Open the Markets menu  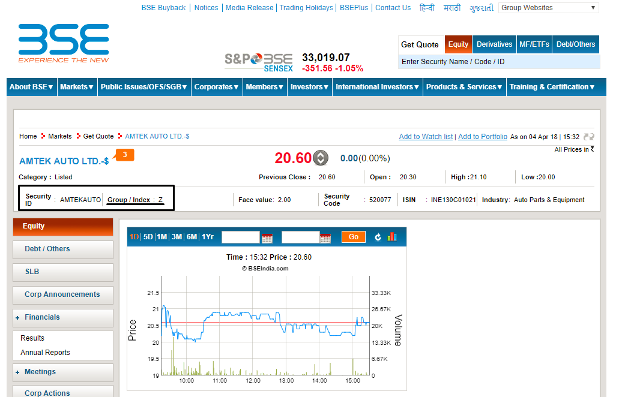77,87
